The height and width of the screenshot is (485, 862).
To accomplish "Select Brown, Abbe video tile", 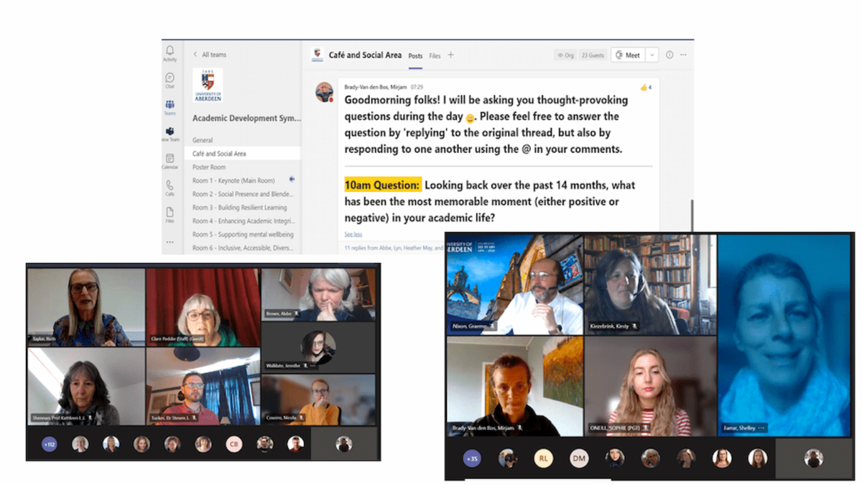I will pyautogui.click(x=318, y=295).
